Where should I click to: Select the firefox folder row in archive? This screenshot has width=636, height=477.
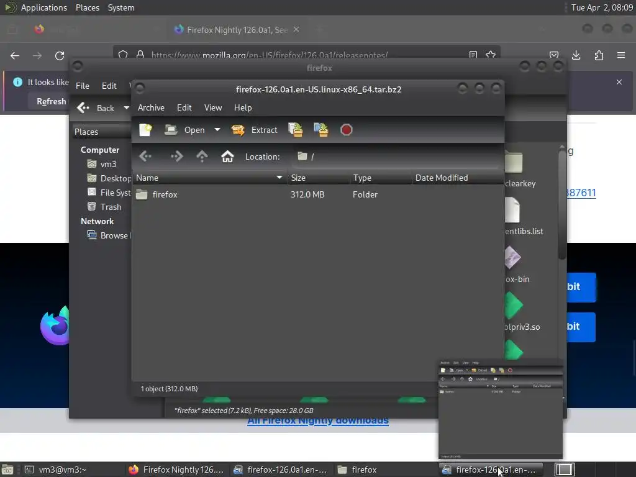[318, 194]
